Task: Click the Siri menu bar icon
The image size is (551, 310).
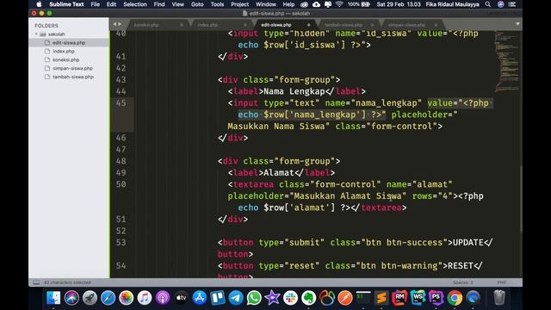Action: pyautogui.click(x=501, y=4)
